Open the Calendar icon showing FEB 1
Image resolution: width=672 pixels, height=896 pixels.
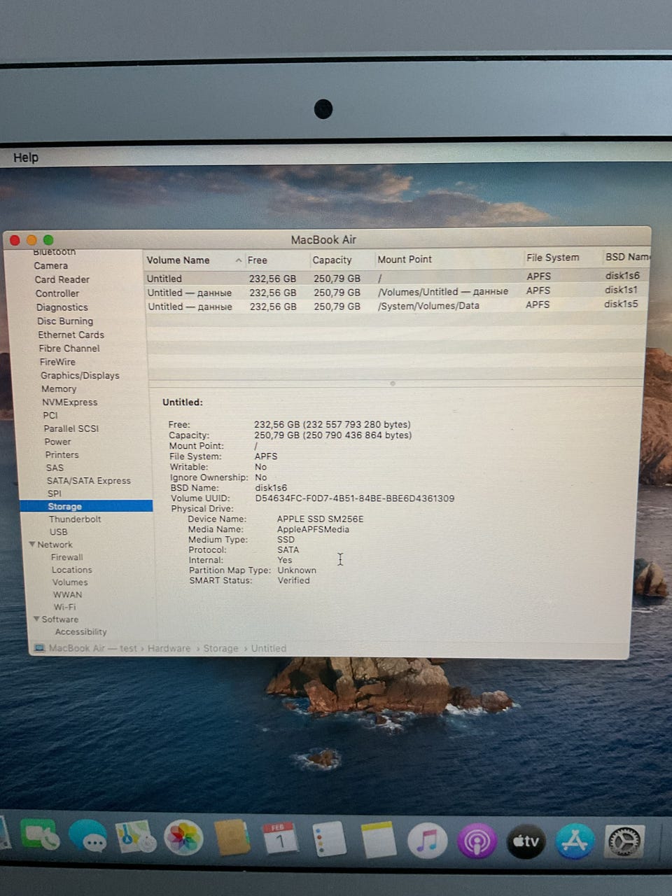pyautogui.click(x=280, y=839)
